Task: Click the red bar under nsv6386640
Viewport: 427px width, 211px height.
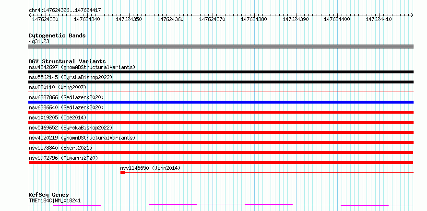Action: 221,112
